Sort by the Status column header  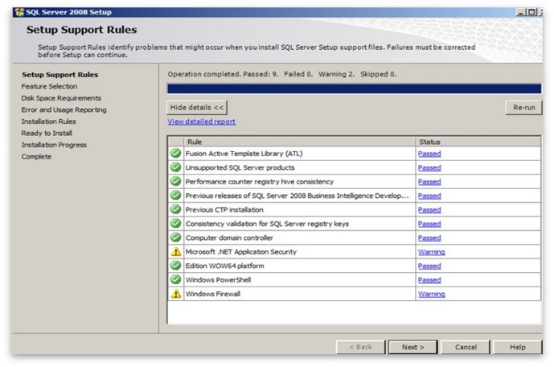click(478, 142)
